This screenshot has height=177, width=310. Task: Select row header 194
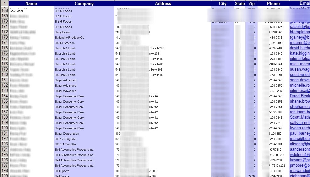click(x=4, y=149)
